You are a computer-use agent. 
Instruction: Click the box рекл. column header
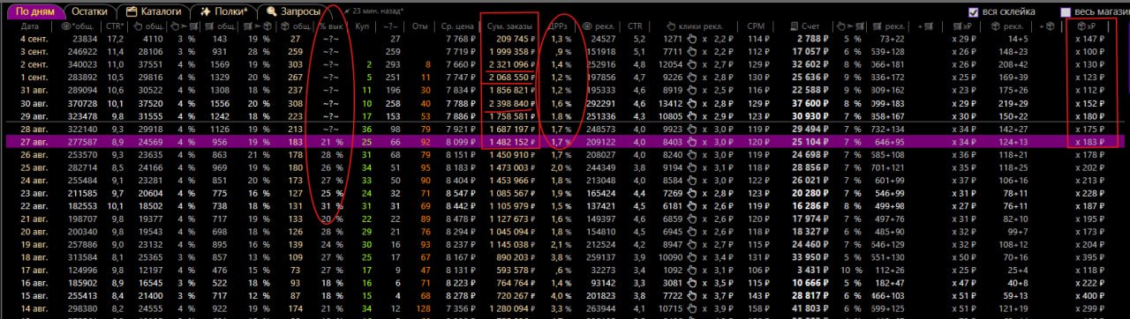[1007, 27]
